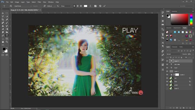Screen dimensions: 195x110
Task: Swap foreground and background colors arrow
Action: click(7, 48)
